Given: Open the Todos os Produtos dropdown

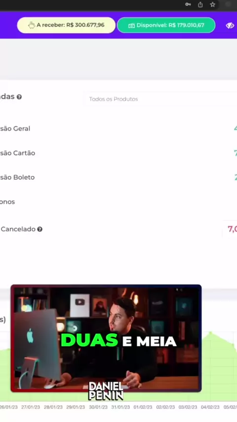Looking at the screenshot, I should (161, 99).
